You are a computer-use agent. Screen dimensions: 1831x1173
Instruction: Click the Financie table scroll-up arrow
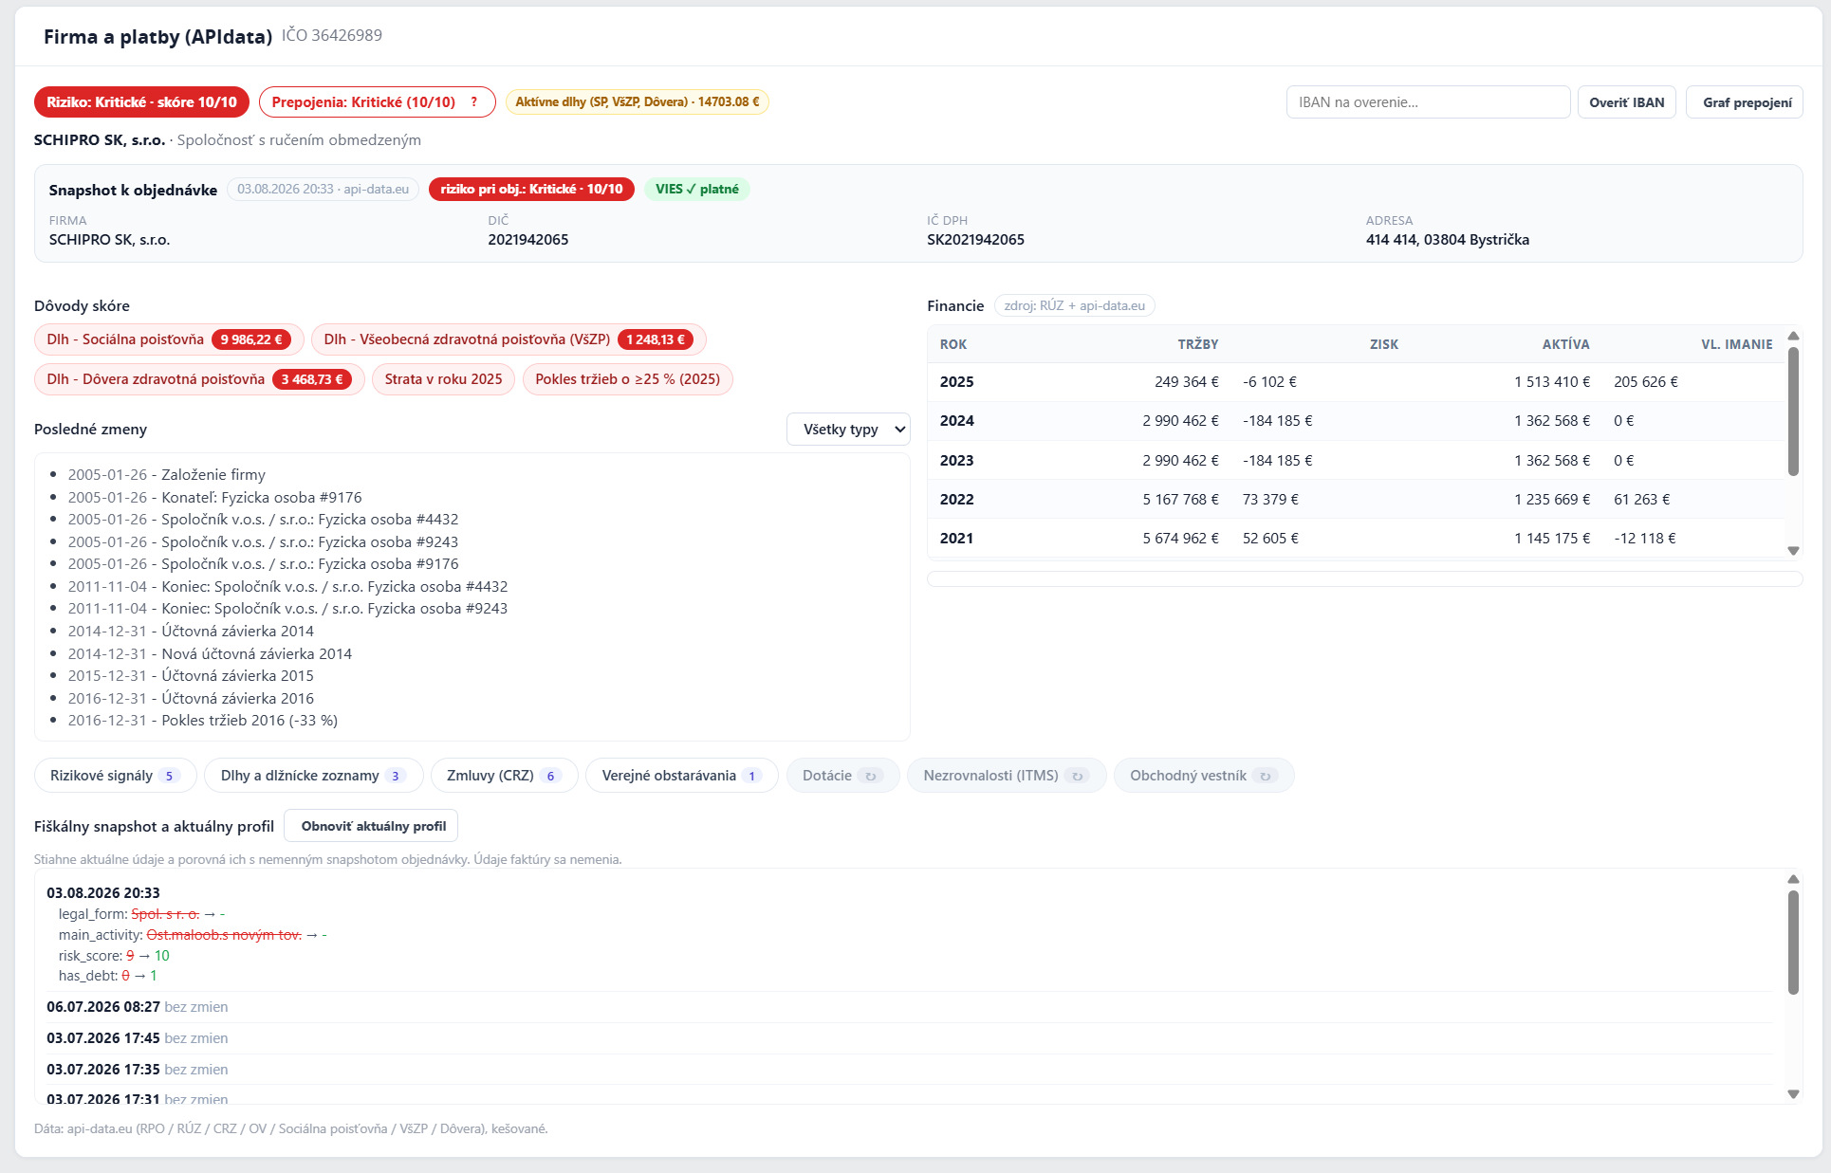coord(1793,336)
